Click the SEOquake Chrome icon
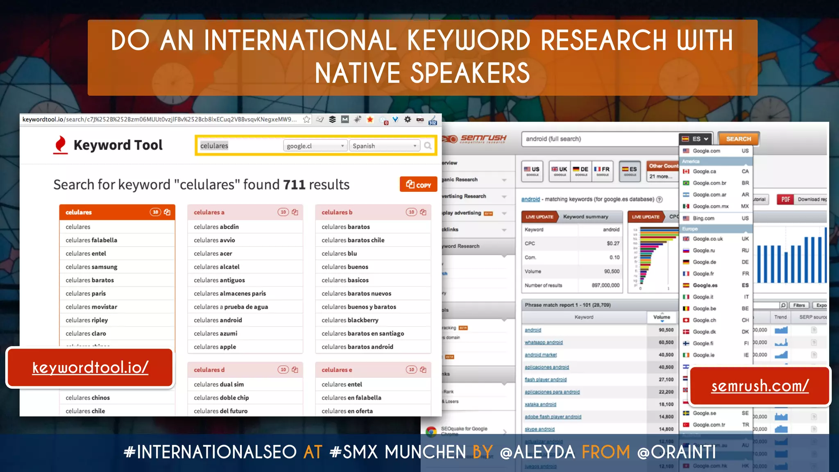 point(431,431)
